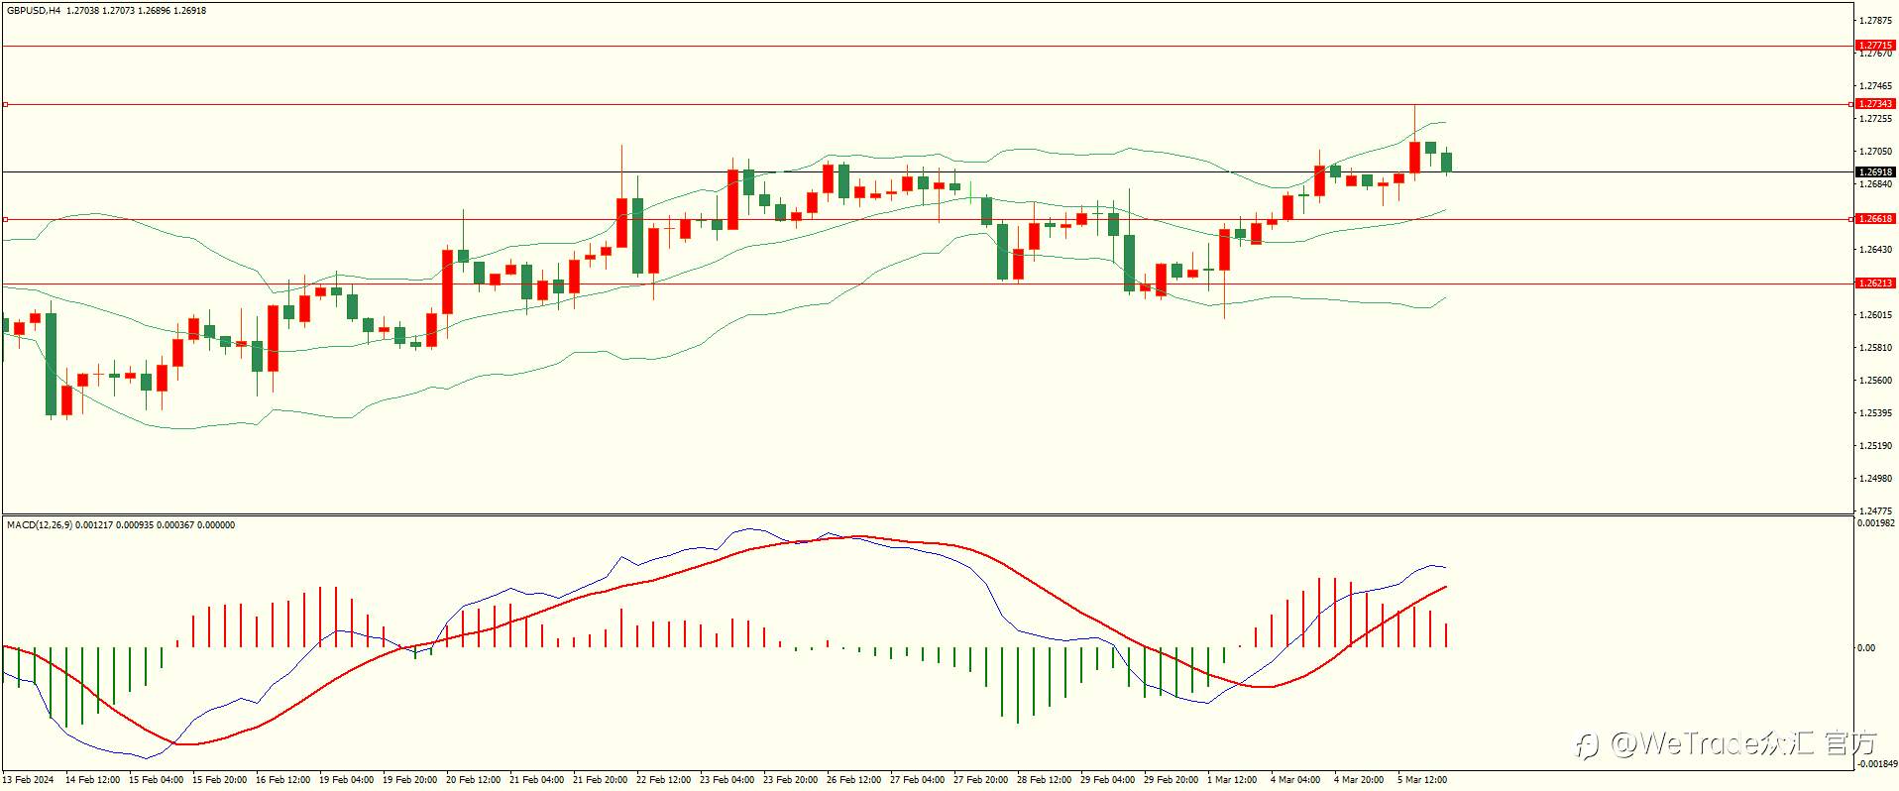Click the 1.26213 support level tag
This screenshot has width=1899, height=791.
coord(1875,283)
